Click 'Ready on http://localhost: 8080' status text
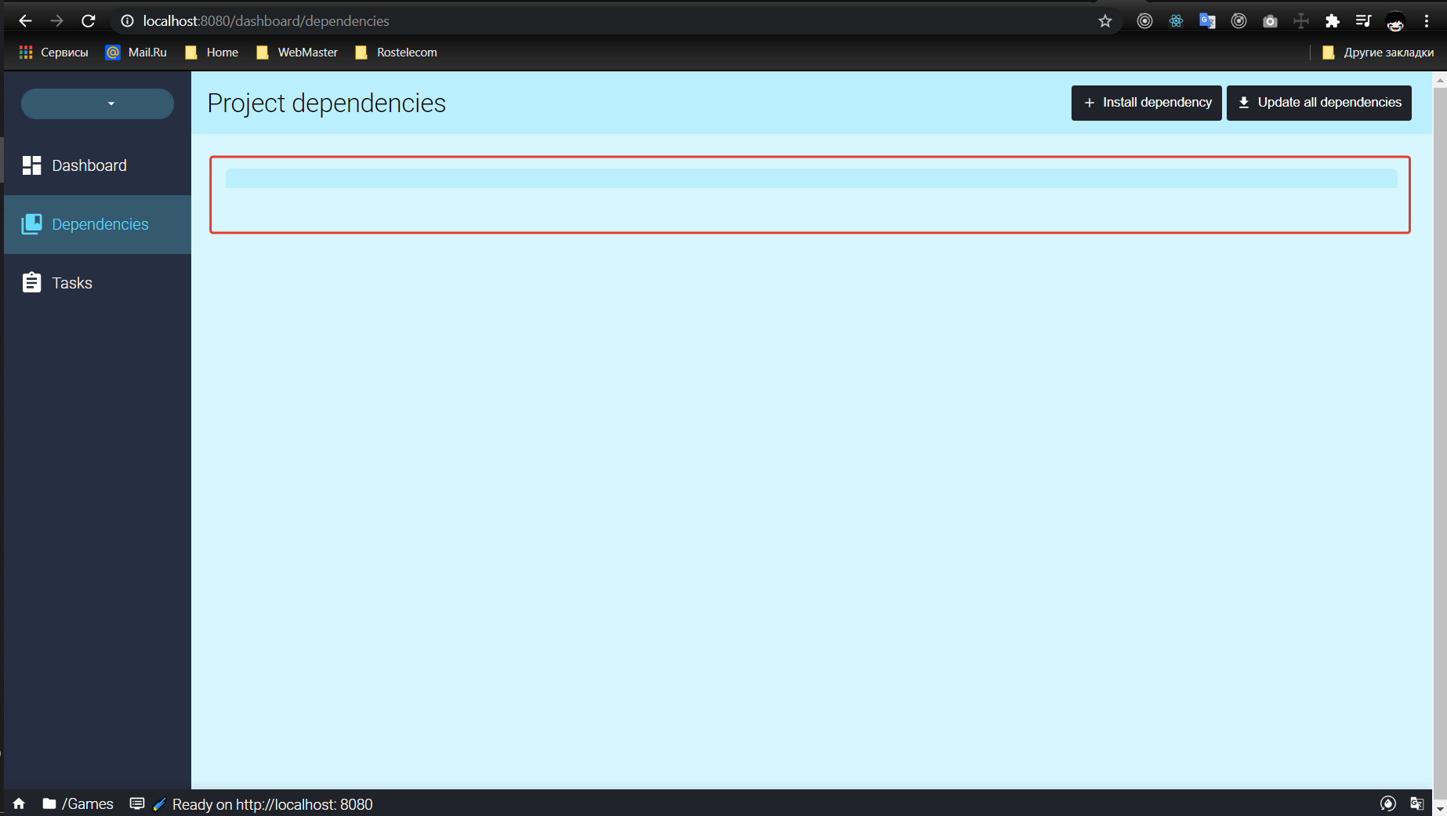 coord(272,804)
